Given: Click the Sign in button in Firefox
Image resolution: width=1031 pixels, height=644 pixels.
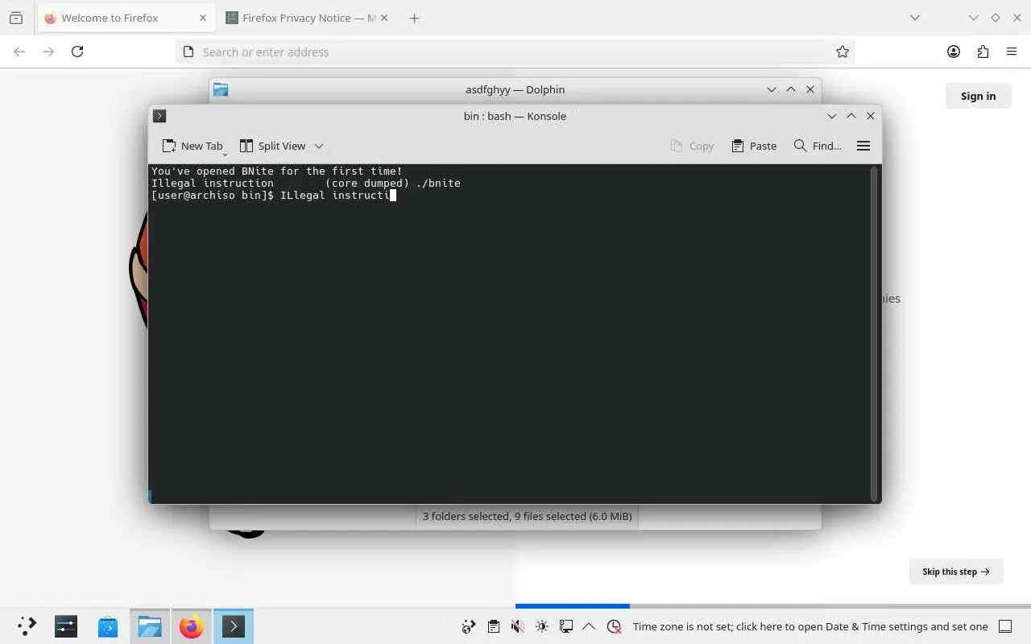Looking at the screenshot, I should [978, 96].
